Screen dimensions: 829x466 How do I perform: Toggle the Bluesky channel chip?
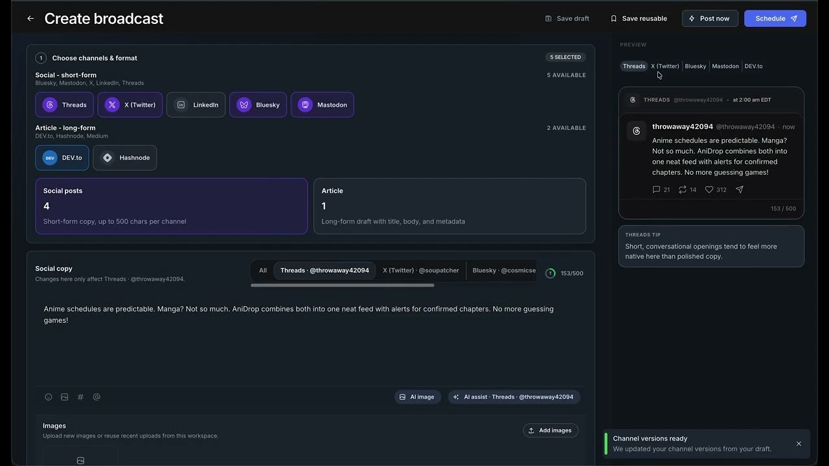[x=258, y=105]
